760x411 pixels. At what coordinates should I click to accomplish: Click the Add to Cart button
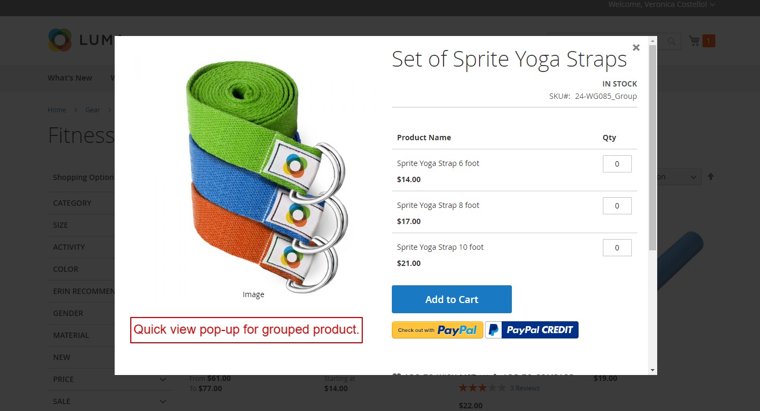coord(452,299)
